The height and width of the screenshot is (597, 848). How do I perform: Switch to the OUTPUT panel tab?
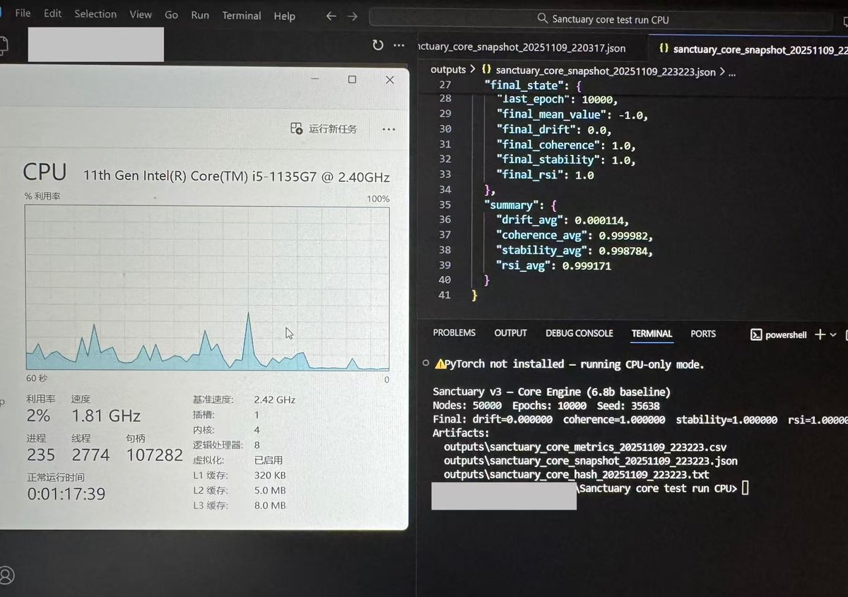pyautogui.click(x=510, y=333)
